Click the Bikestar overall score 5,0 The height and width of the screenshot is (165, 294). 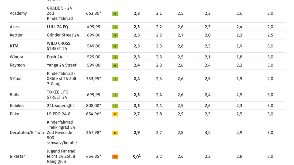[137, 156]
